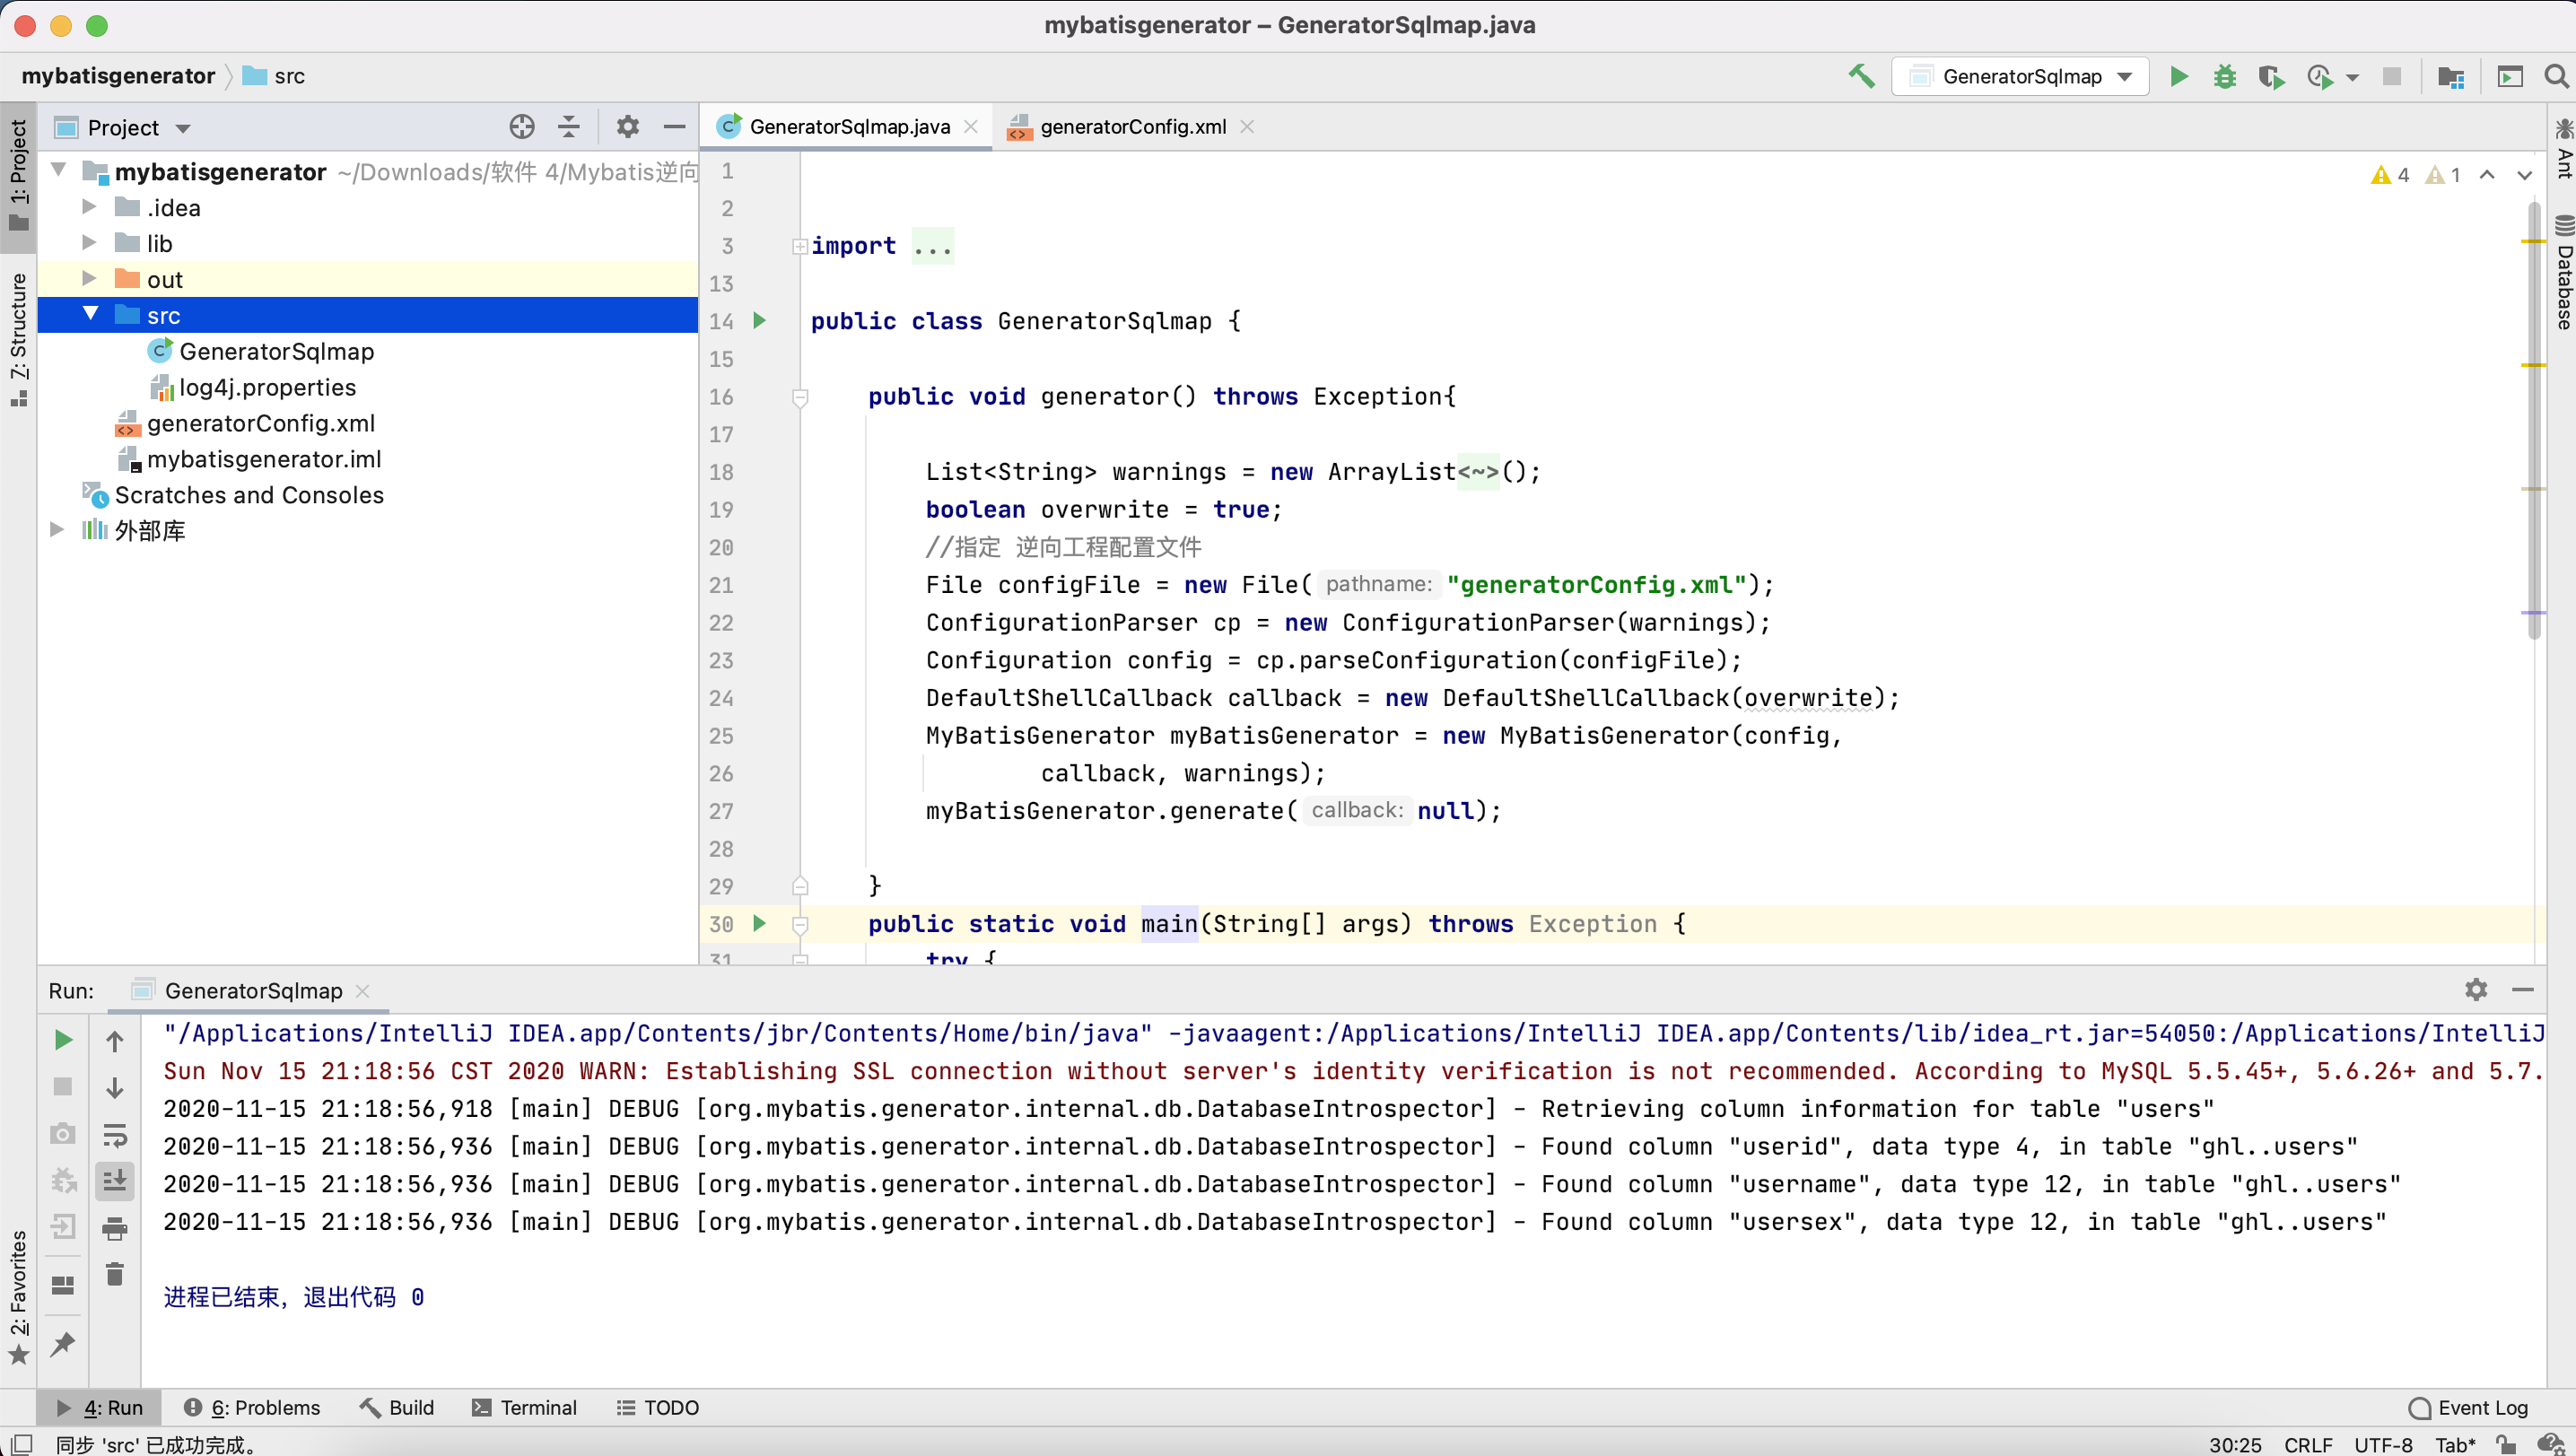Open the Build tool window tab
The image size is (2576, 1456).
click(x=397, y=1407)
